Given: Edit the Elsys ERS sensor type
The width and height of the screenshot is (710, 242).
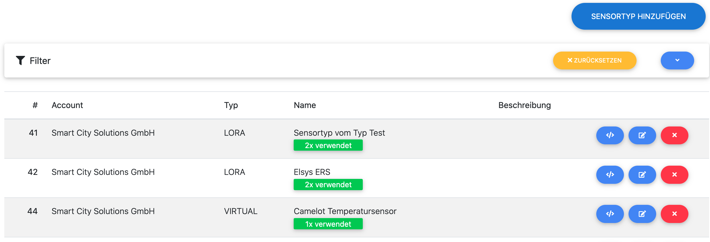Looking at the screenshot, I should coord(642,175).
